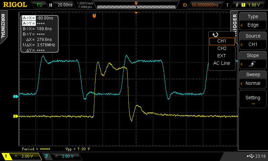
Task: Click the 1.000GSa/s sample rate text
Action: [85, 3]
